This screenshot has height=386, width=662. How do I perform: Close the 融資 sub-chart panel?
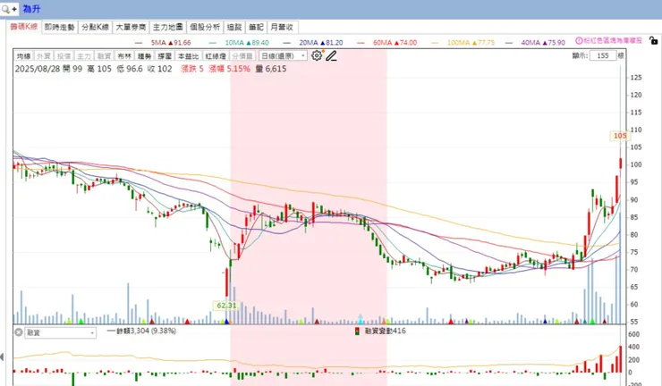pyautogui.click(x=19, y=332)
